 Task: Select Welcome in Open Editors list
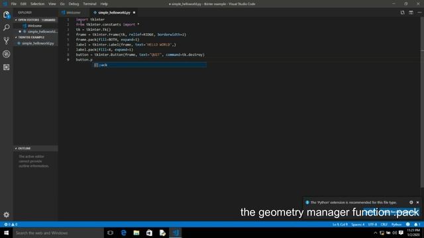click(x=35, y=26)
